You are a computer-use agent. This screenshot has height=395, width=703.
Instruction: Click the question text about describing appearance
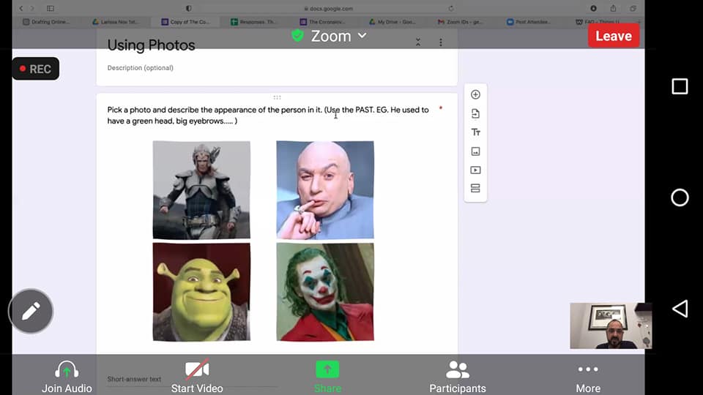pos(268,115)
